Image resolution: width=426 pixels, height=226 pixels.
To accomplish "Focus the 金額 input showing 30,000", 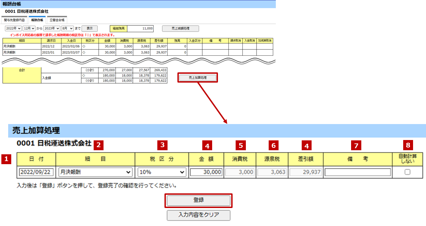I will [x=206, y=172].
